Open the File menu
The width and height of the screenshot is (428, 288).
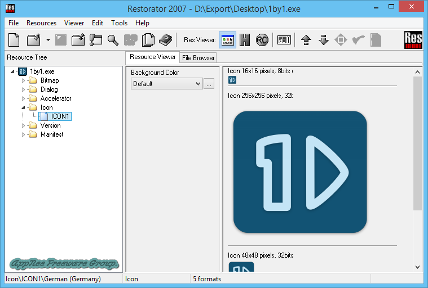point(14,23)
